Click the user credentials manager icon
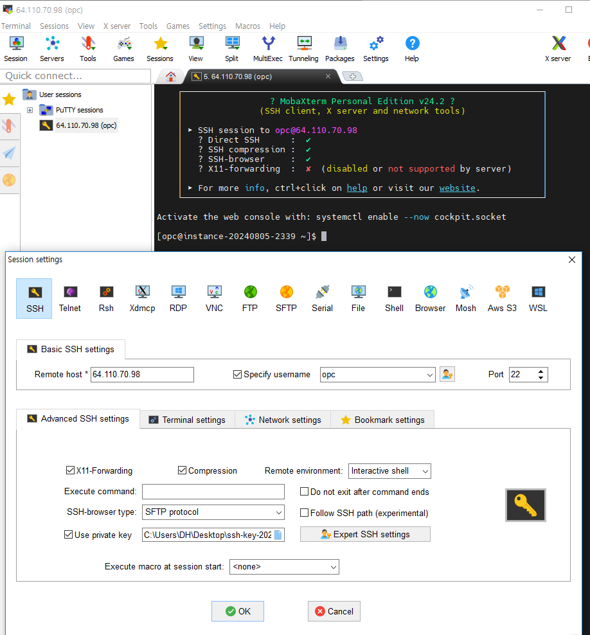Image resolution: width=590 pixels, height=635 pixels. coord(447,374)
